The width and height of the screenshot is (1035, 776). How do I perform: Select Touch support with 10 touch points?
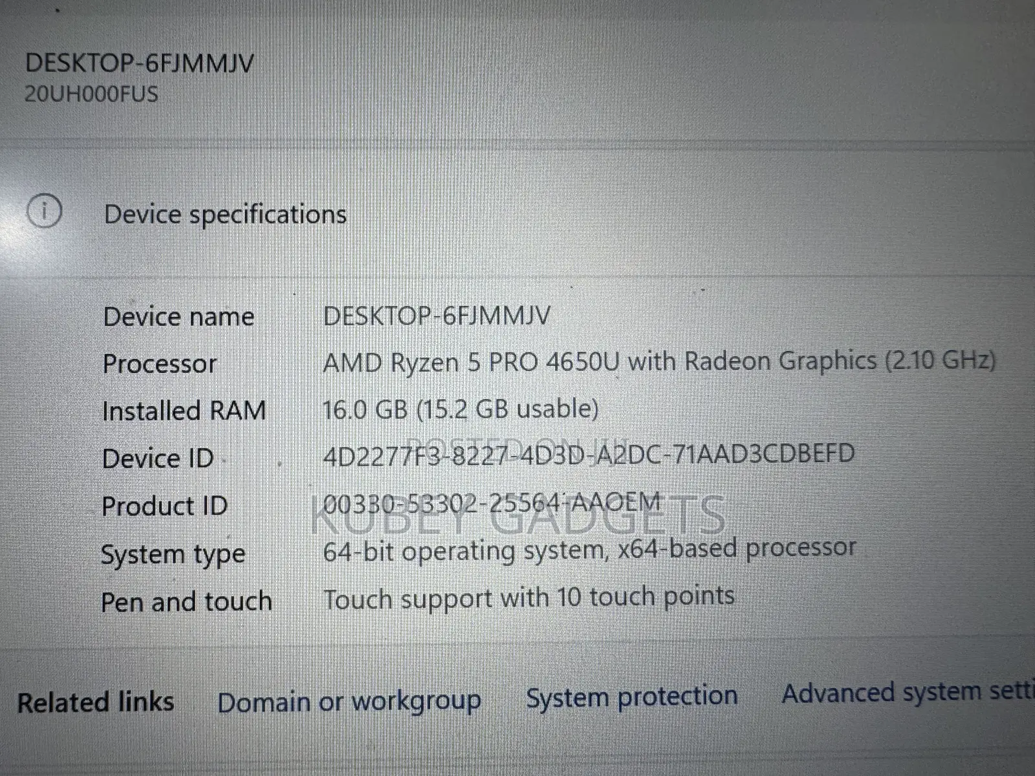[529, 598]
